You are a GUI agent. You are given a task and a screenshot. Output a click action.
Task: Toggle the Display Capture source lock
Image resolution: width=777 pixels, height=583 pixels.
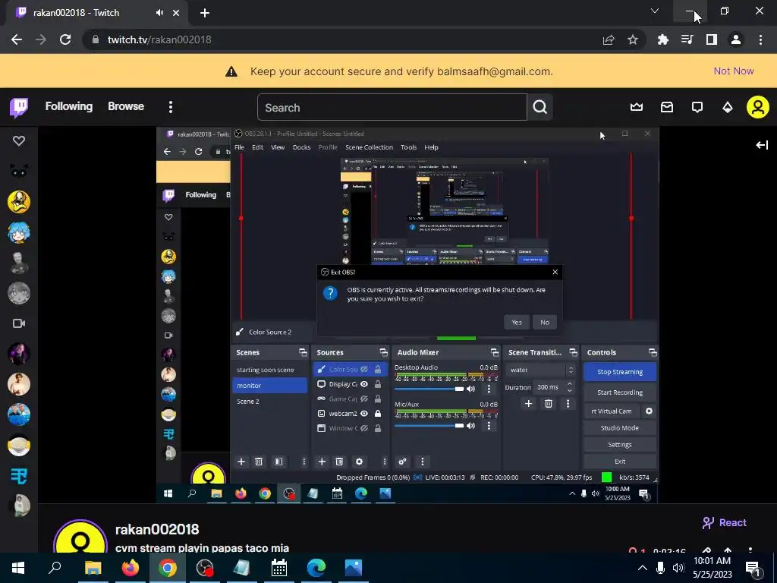coord(378,384)
